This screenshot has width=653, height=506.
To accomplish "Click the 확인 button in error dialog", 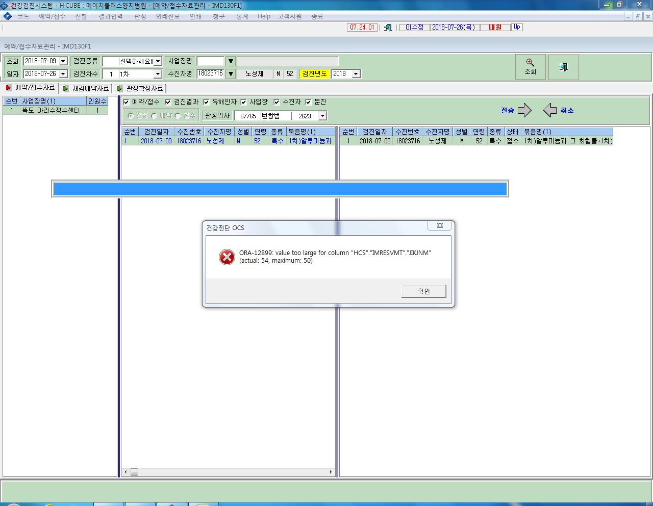I will [x=424, y=291].
